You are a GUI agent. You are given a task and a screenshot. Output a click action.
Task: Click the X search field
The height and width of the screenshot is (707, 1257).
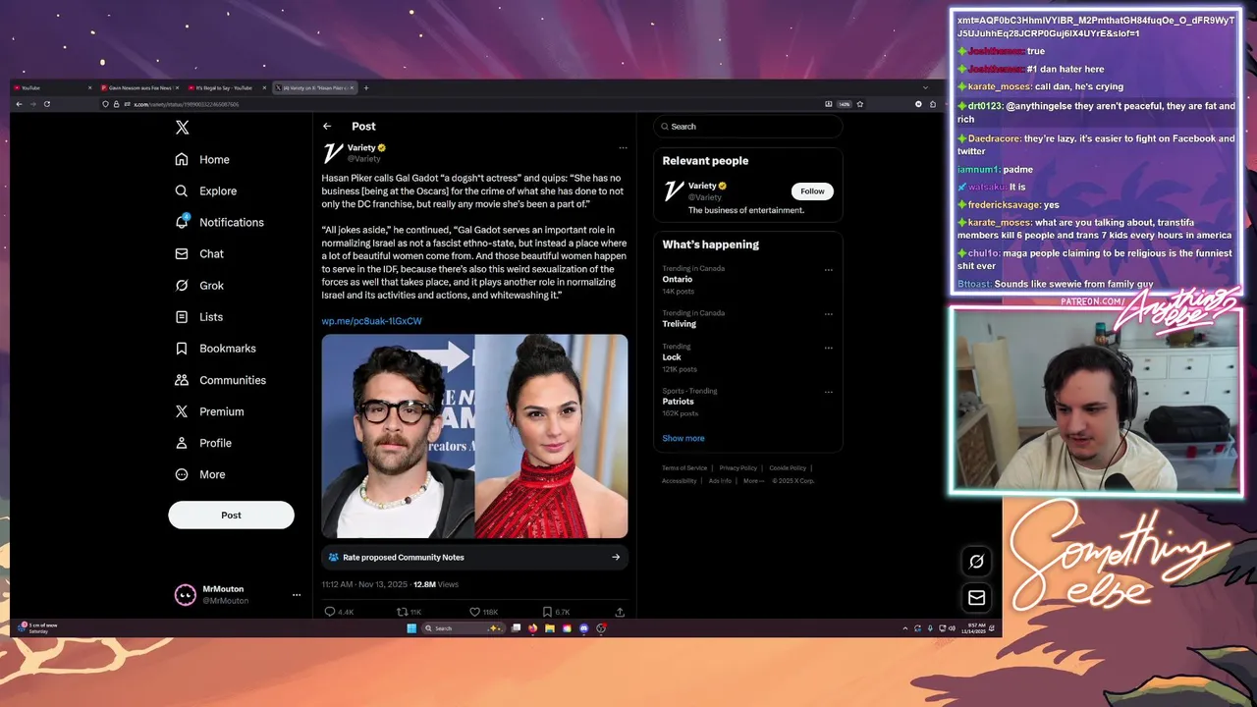(747, 126)
